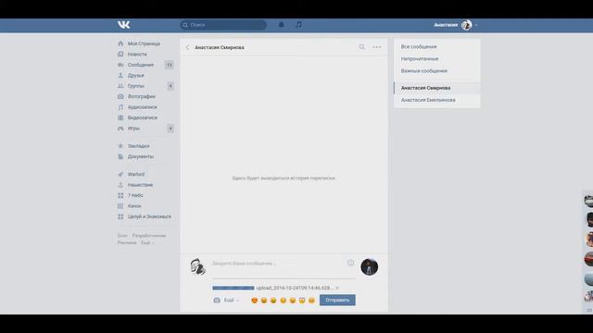The width and height of the screenshot is (593, 333).
Task: Click the message text input field
Action: pos(278,264)
